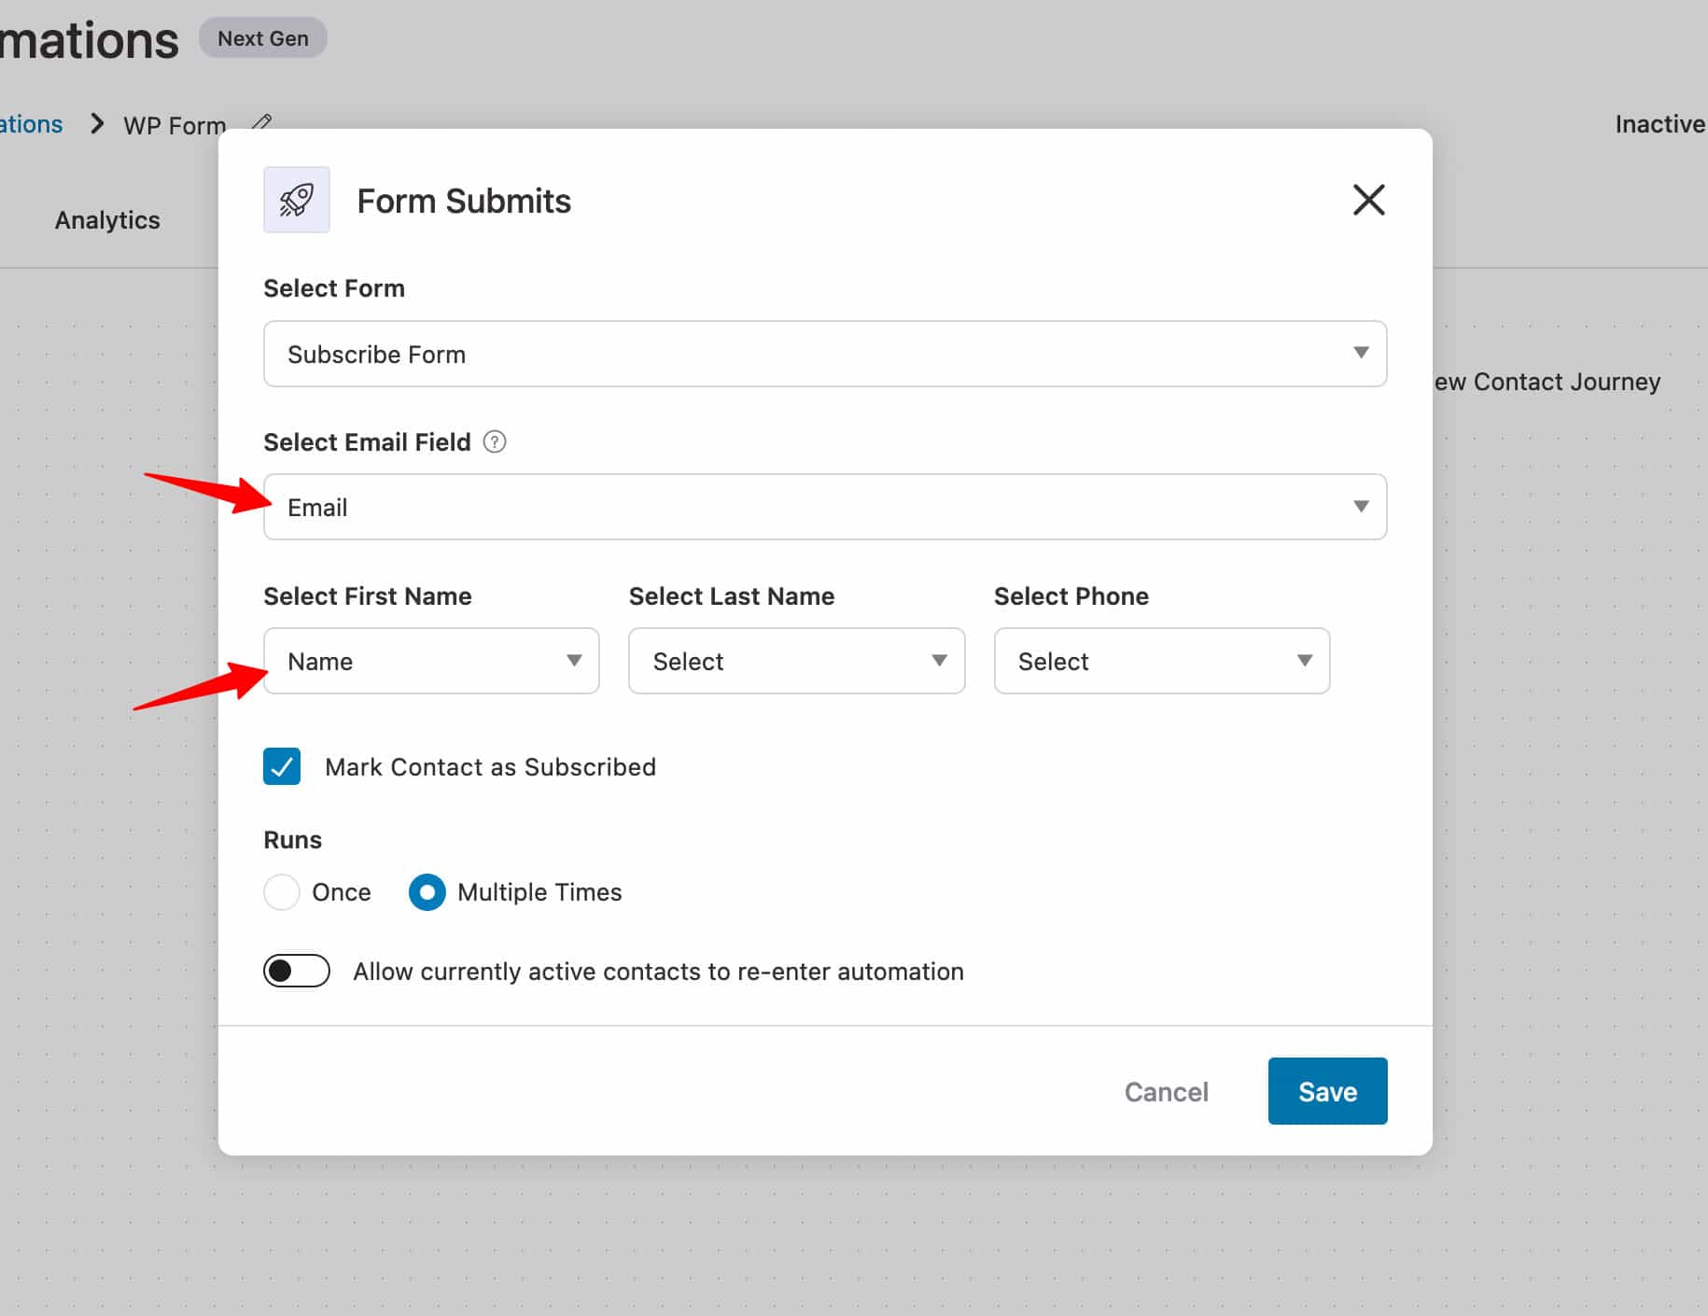
Task: Click the Inactive status label
Action: tap(1659, 123)
